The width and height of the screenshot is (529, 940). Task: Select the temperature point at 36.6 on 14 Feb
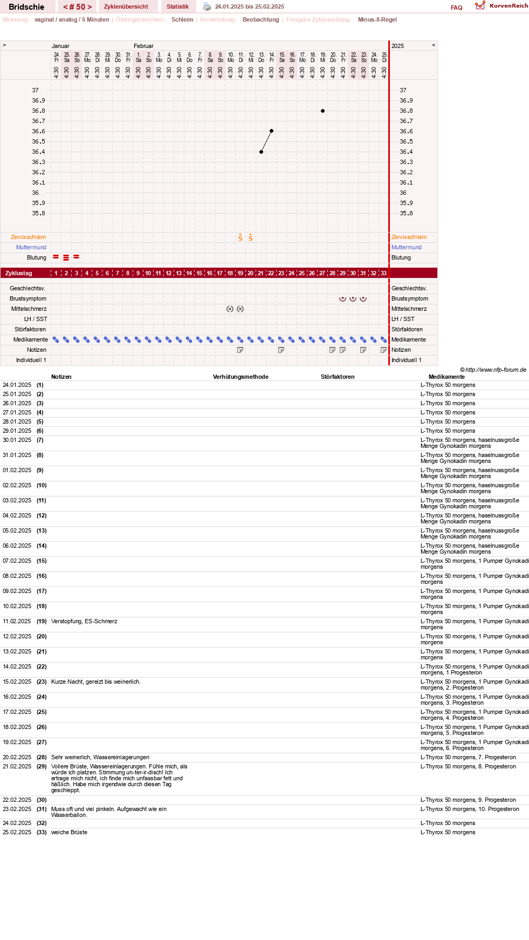coord(271,131)
